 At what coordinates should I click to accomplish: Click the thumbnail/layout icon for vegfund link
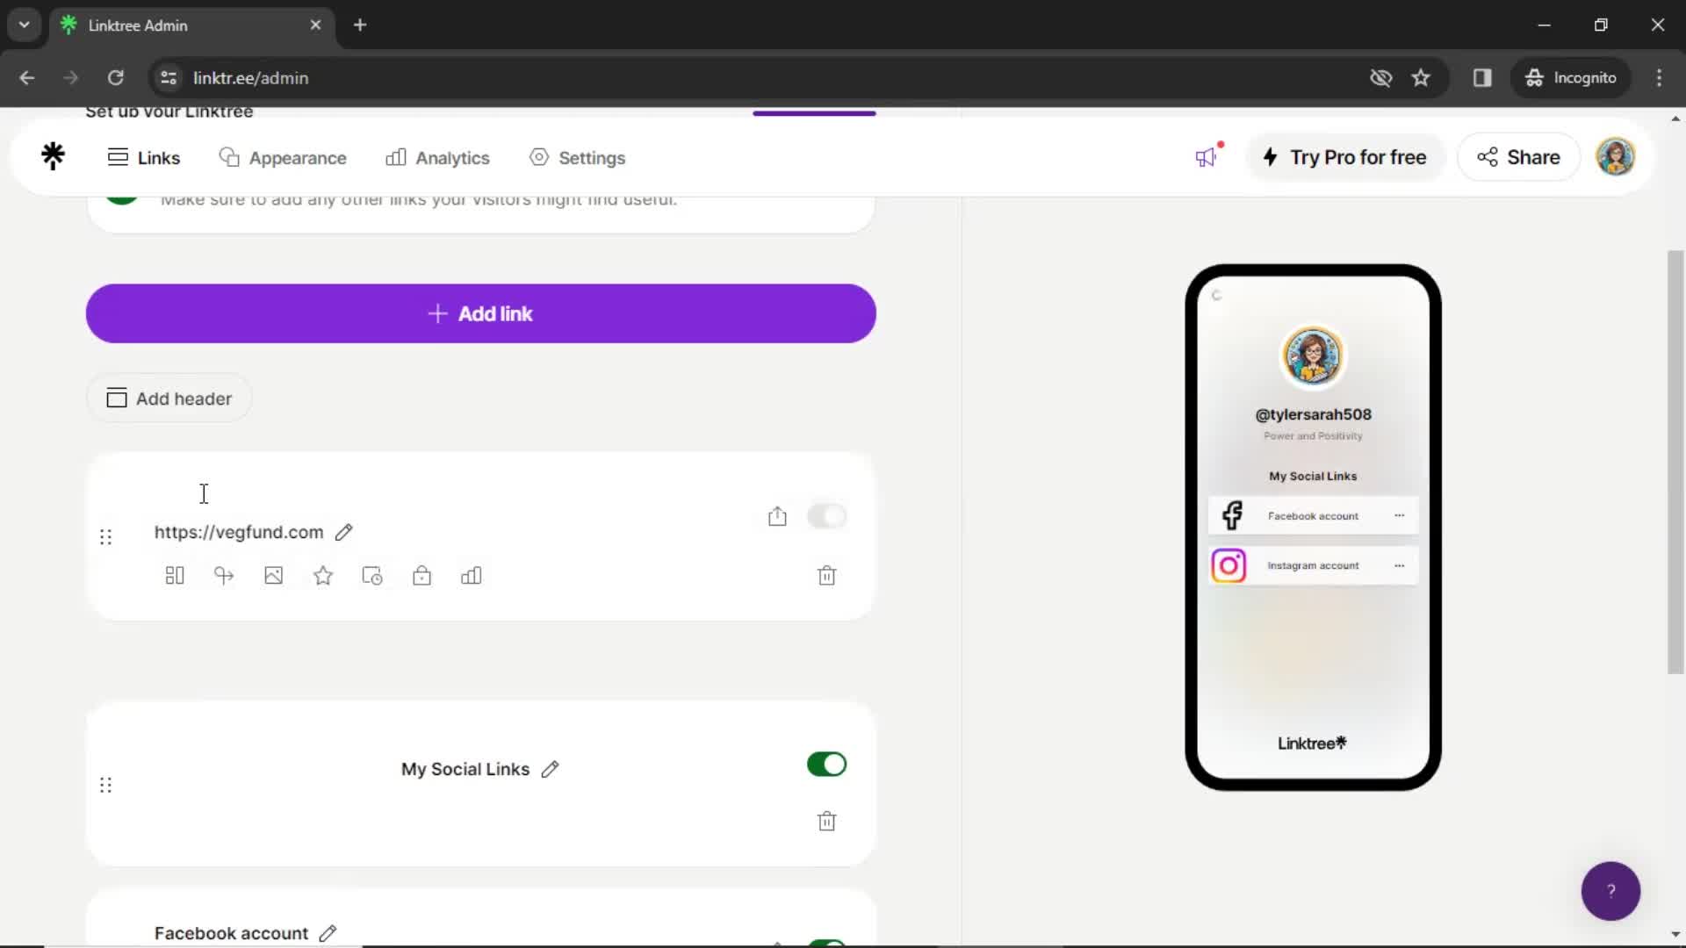tap(174, 577)
